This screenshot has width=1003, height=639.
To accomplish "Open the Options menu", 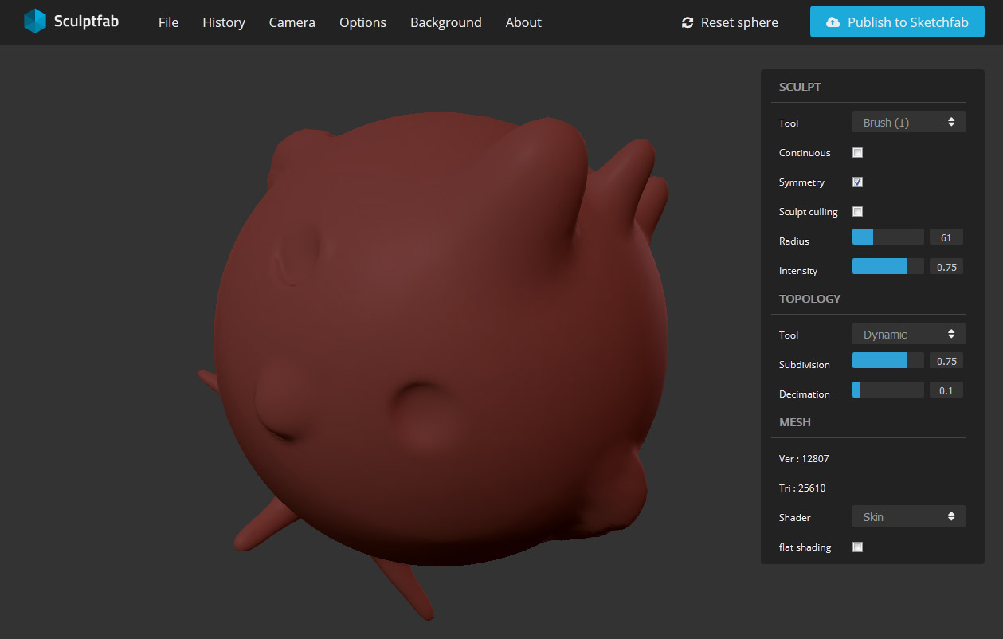I will coord(362,22).
